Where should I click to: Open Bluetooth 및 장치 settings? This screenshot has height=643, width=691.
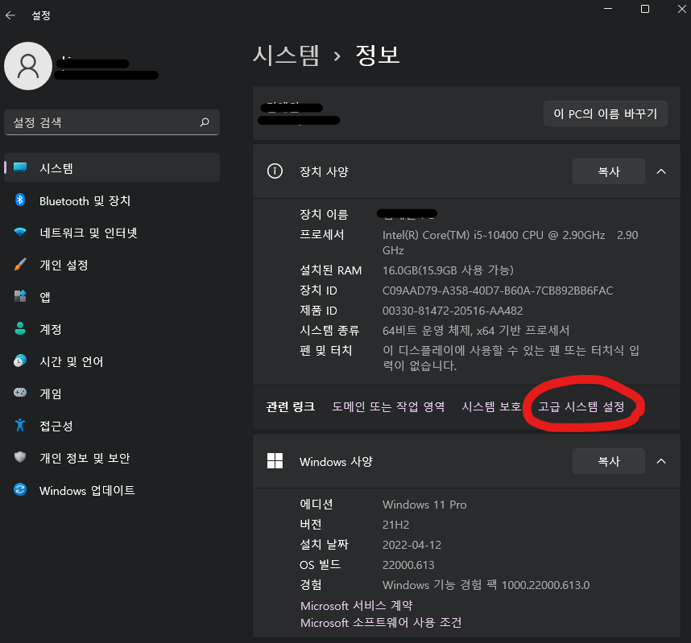click(x=112, y=200)
